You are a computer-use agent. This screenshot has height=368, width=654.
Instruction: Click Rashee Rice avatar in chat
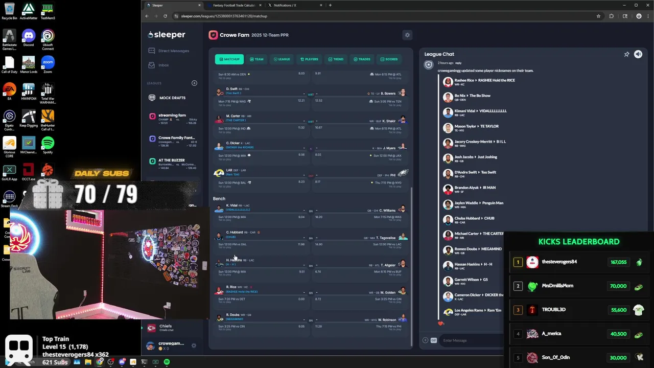[448, 82]
